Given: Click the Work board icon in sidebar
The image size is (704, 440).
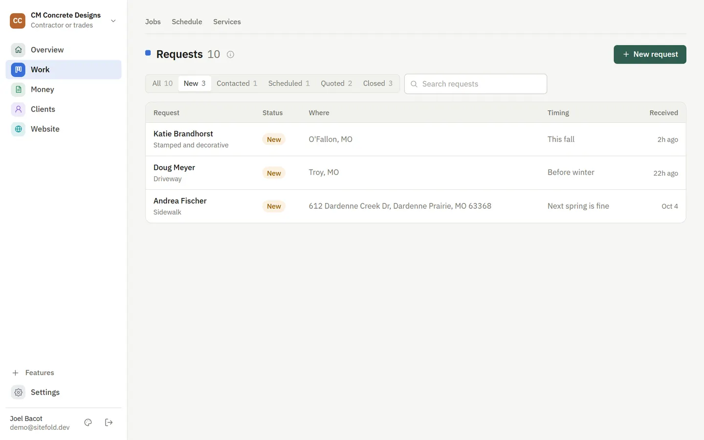Looking at the screenshot, I should [18, 69].
